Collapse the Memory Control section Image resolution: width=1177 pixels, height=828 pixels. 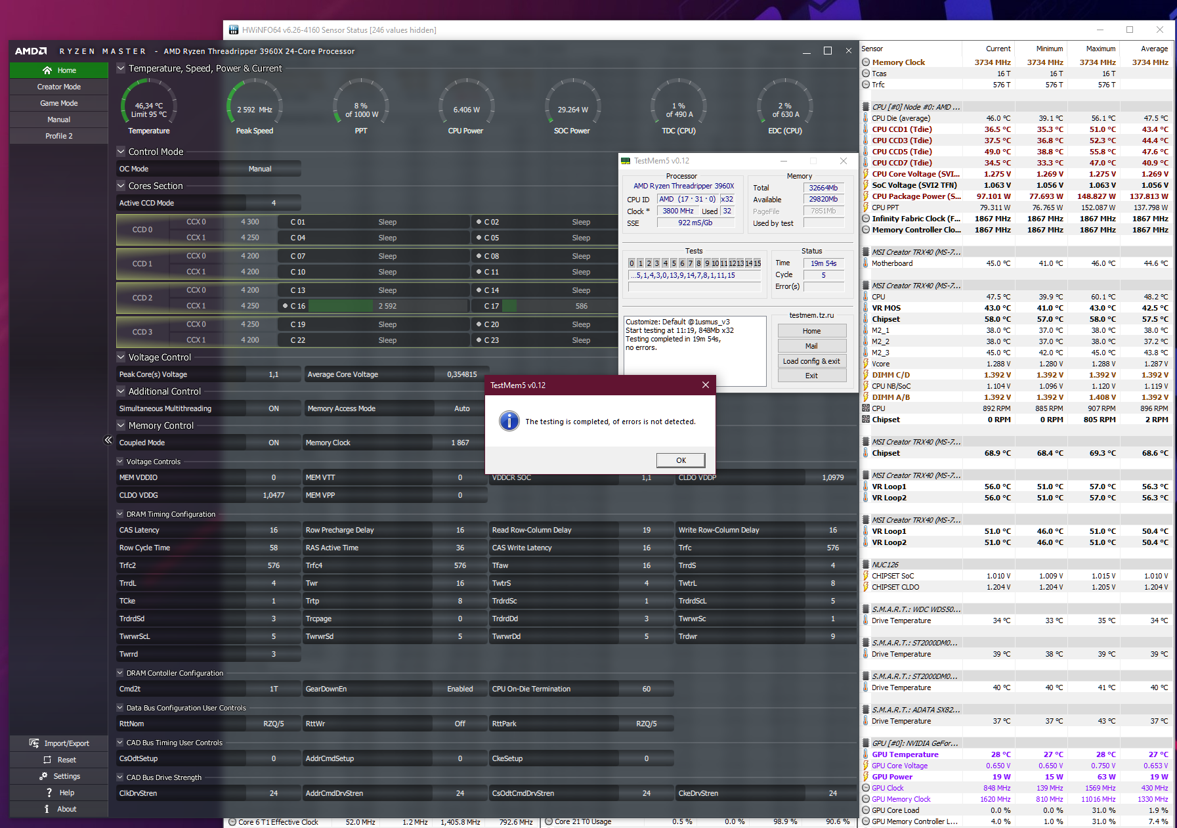pos(121,425)
